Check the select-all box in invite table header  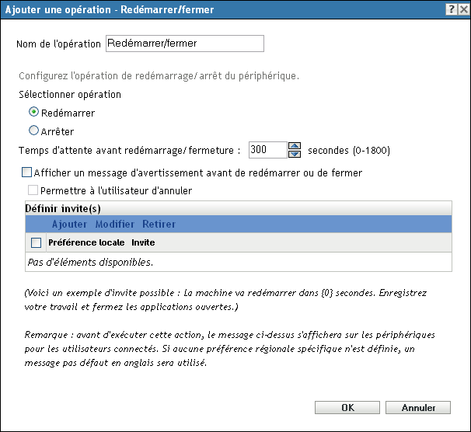[36, 243]
